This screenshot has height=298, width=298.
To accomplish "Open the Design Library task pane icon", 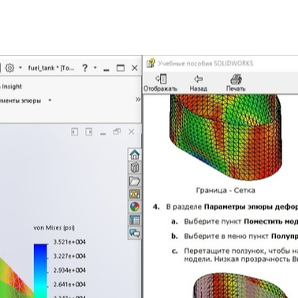I will point(135,168).
